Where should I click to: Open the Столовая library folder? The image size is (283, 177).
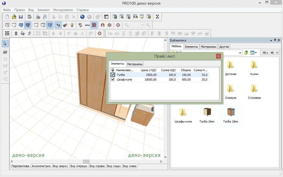pos(254,92)
